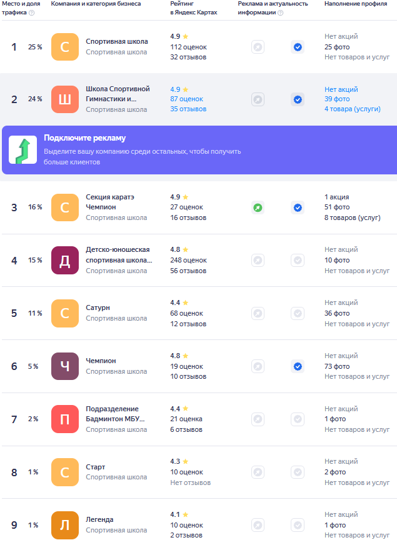Open the '35 отзывов' link in row 2
This screenshot has height=550, width=397.
click(188, 109)
